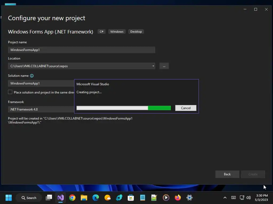
Task: Open Notepad++ from taskbar
Action: [x=154, y=198]
